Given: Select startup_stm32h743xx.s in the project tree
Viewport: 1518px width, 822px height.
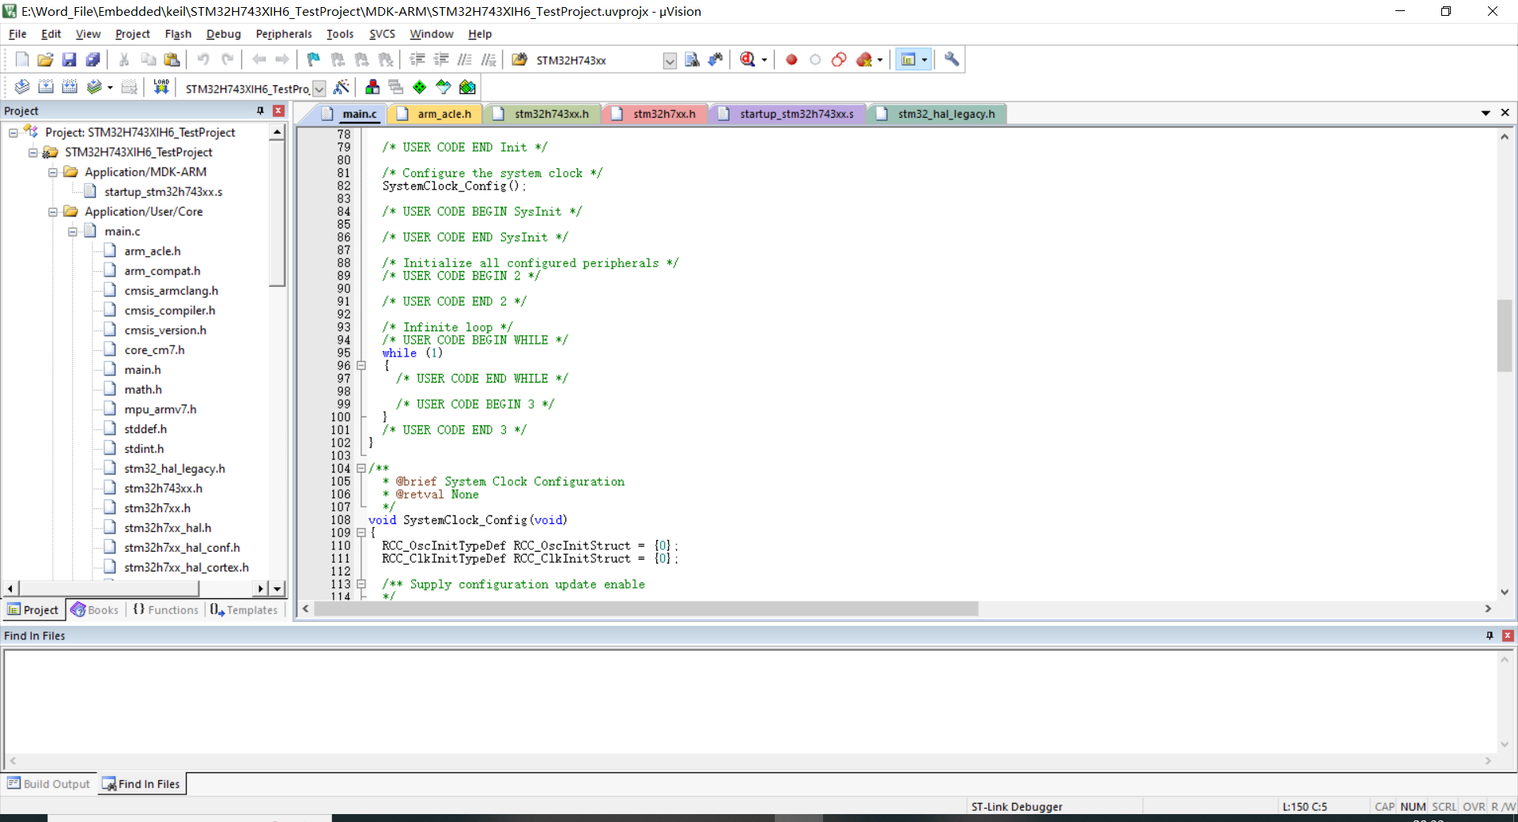Looking at the screenshot, I should tap(163, 192).
